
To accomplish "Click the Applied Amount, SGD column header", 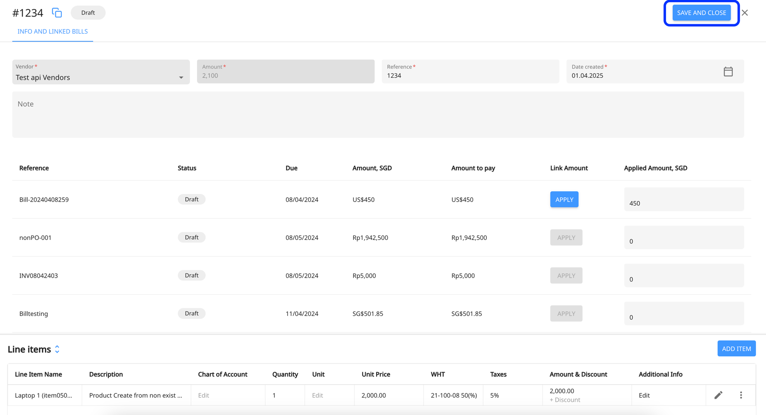I will (x=655, y=168).
